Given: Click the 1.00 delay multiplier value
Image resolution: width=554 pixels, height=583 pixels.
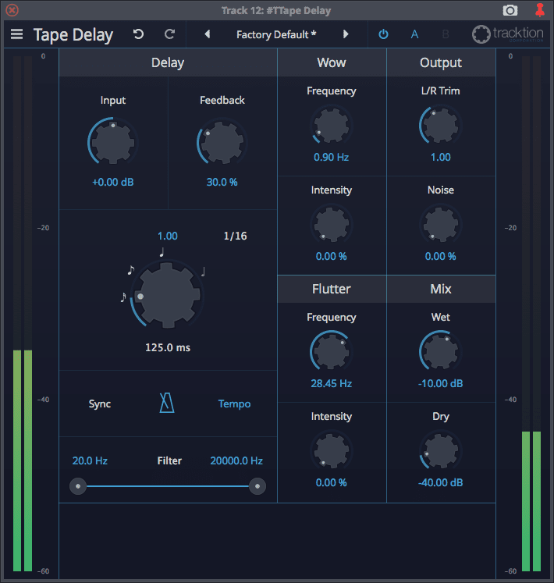Looking at the screenshot, I should tap(168, 236).
